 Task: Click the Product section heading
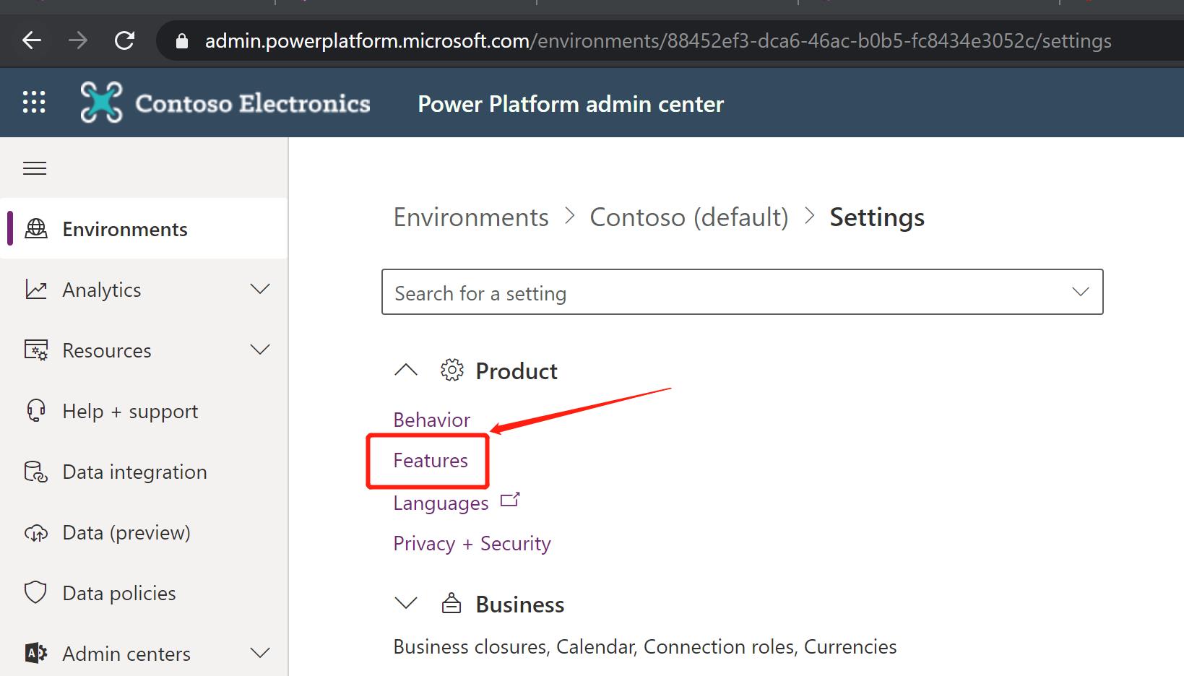517,371
